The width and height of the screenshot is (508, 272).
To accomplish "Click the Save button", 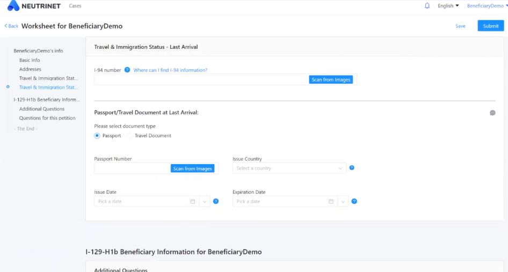I will [x=460, y=26].
